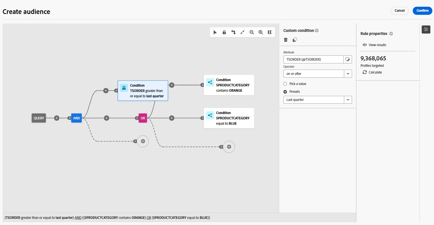The height and width of the screenshot is (225, 434).
Task: Select the SPRODUCTCATEGORY contains ORANGE condition
Action: point(229,85)
